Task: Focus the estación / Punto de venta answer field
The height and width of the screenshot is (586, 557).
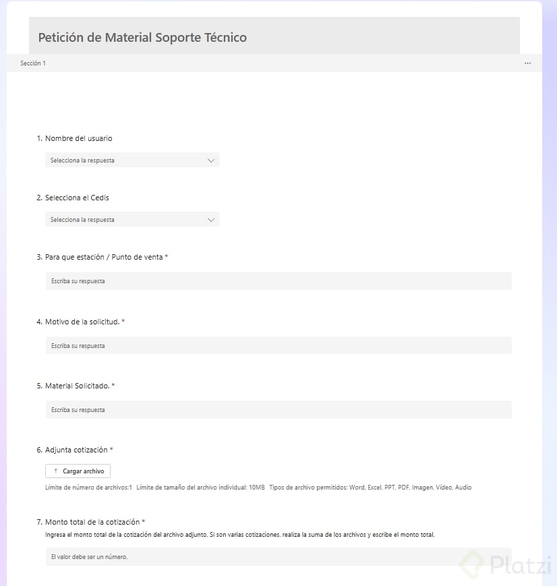Action: click(278, 281)
